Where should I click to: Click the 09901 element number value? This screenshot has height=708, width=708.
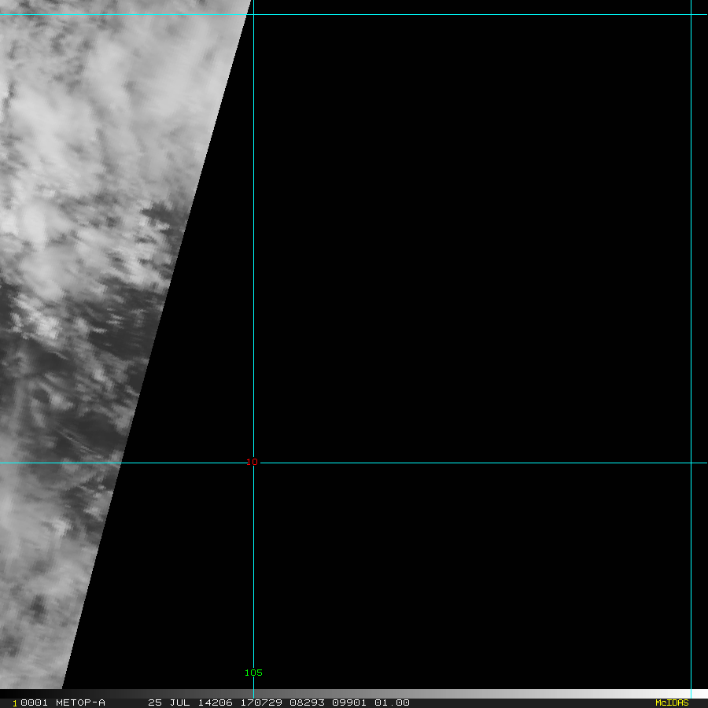coord(349,702)
